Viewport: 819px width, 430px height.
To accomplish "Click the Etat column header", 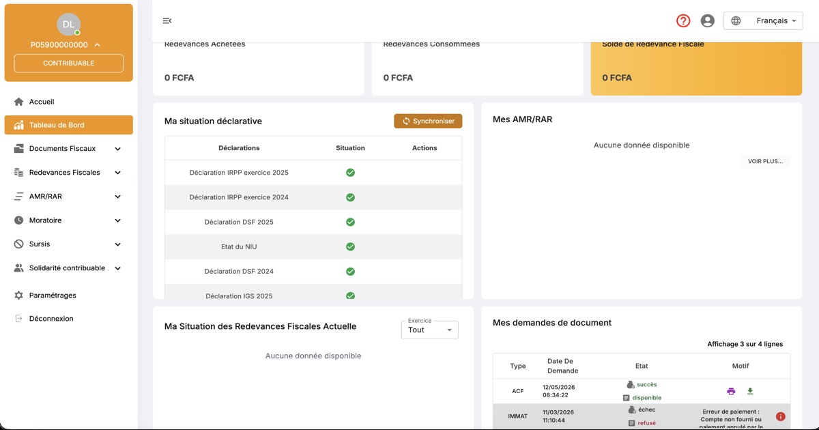I will click(642, 366).
